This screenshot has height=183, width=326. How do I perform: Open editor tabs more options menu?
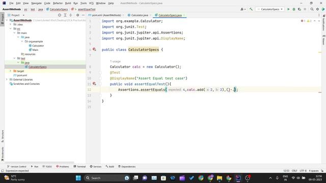[x=319, y=15]
